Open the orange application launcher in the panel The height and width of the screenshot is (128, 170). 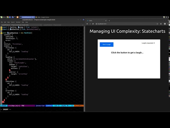click(x=18, y=17)
